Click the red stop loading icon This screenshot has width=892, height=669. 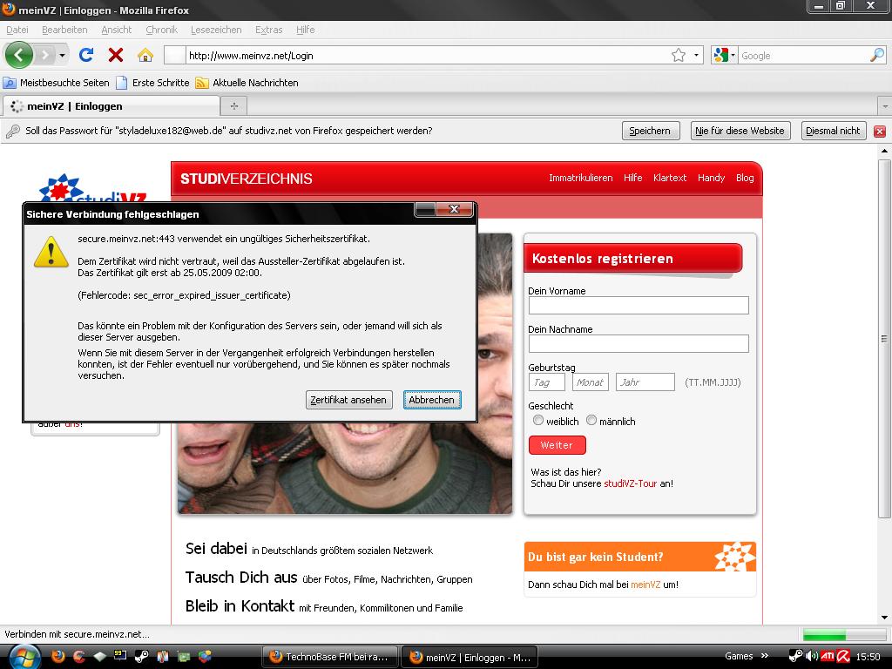[x=115, y=55]
